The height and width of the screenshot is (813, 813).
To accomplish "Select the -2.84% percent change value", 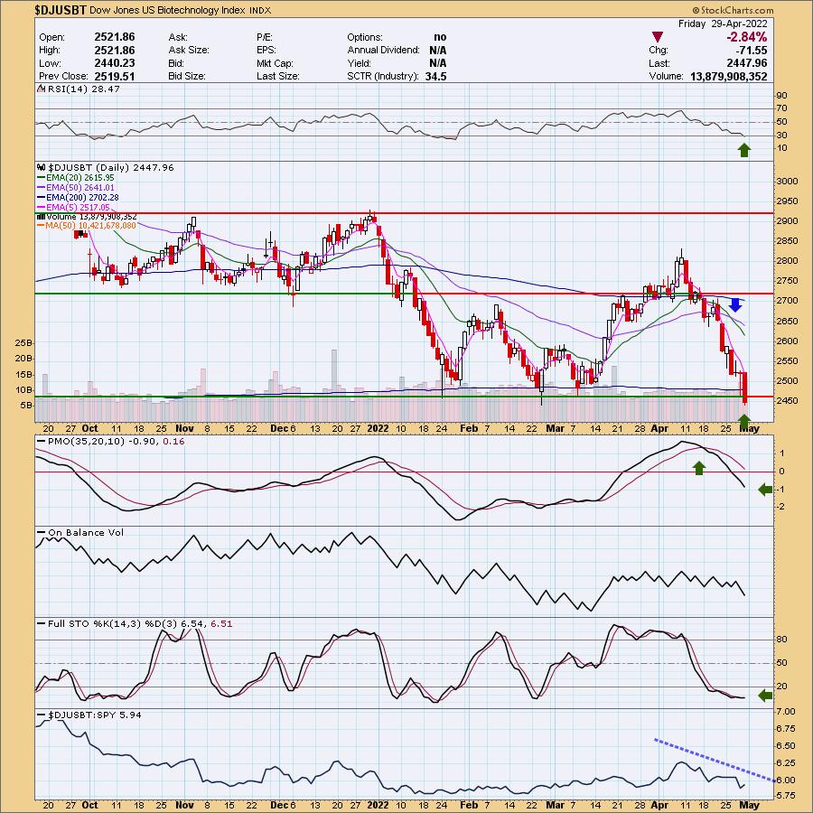I will pos(747,37).
